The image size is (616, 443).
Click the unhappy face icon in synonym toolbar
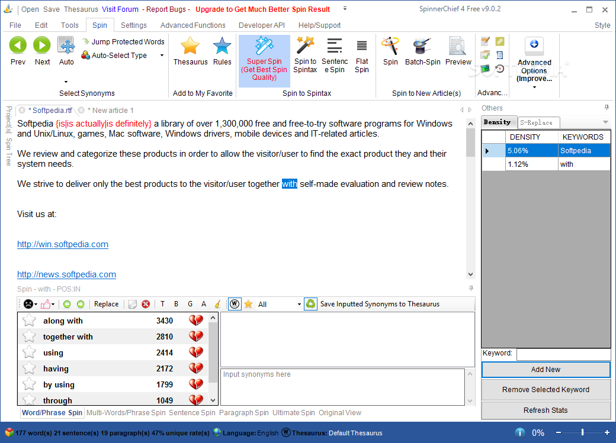pyautogui.click(x=28, y=304)
